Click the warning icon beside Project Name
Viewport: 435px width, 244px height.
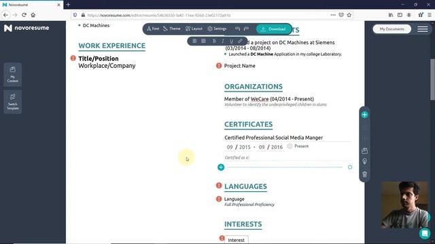pos(219,66)
